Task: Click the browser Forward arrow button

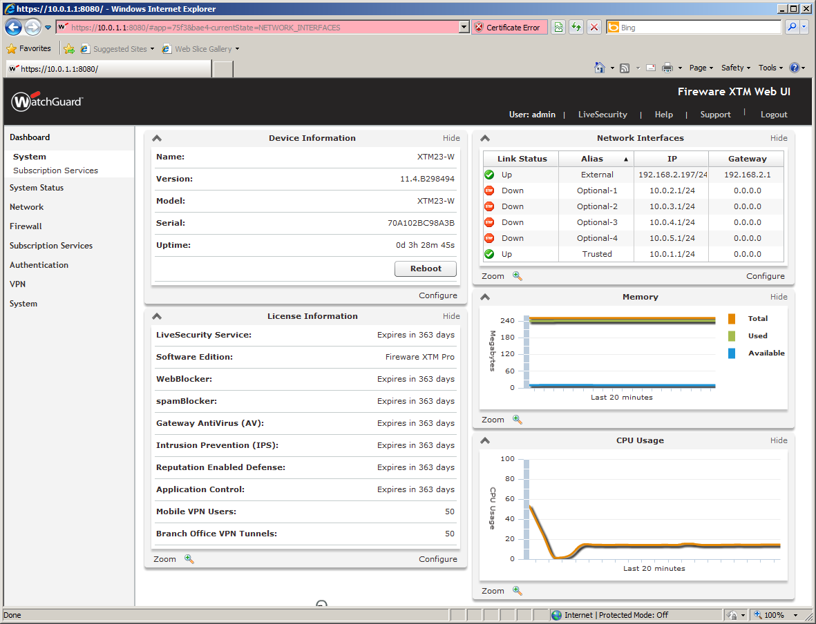Action: click(32, 27)
